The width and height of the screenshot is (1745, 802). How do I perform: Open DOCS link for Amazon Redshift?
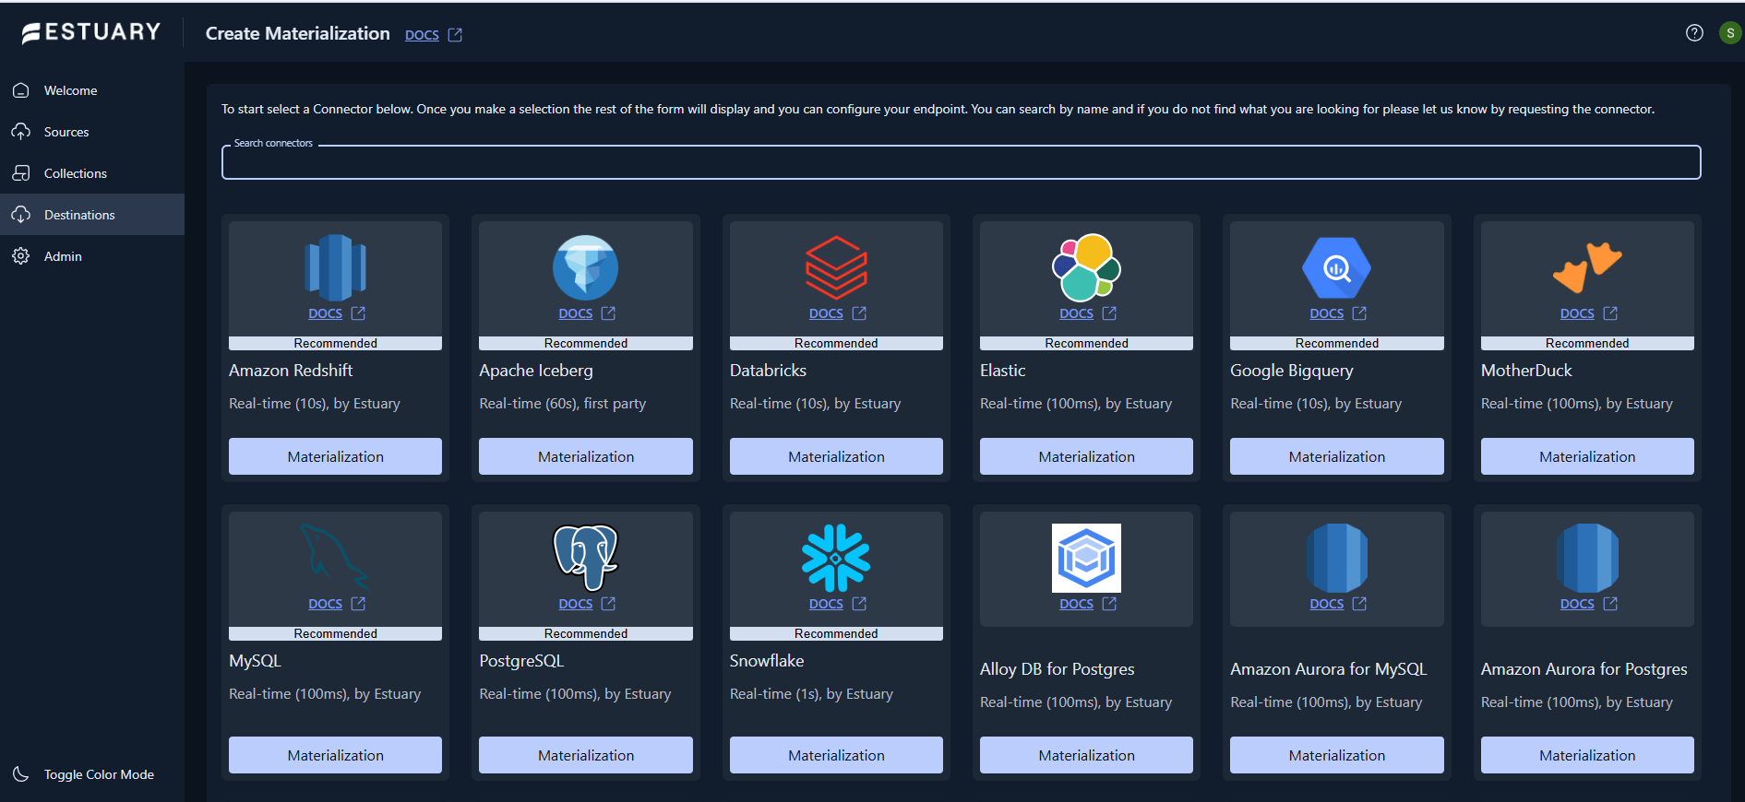pyautogui.click(x=325, y=313)
